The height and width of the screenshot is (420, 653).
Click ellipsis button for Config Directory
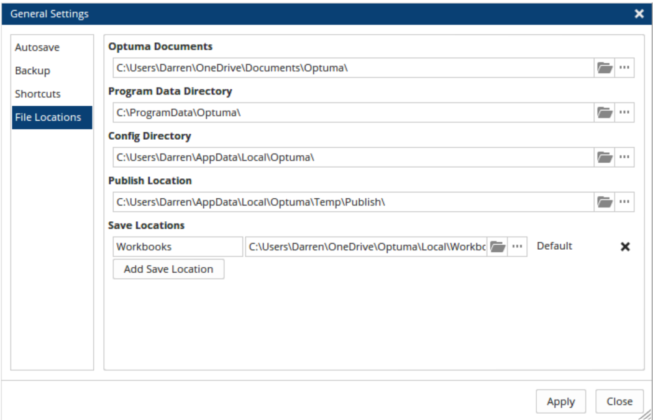click(x=624, y=157)
